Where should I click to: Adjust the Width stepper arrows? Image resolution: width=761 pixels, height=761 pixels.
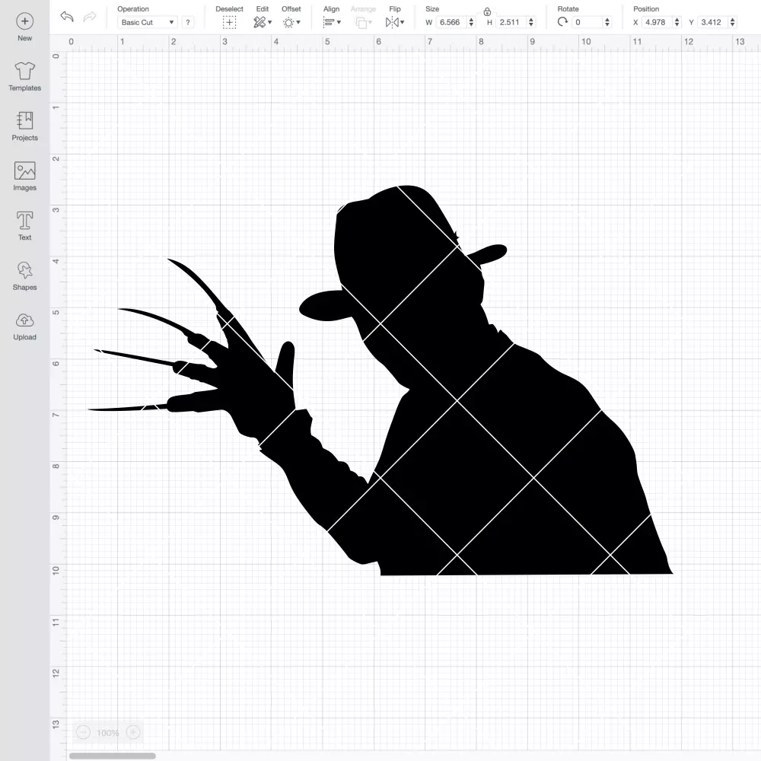click(471, 22)
